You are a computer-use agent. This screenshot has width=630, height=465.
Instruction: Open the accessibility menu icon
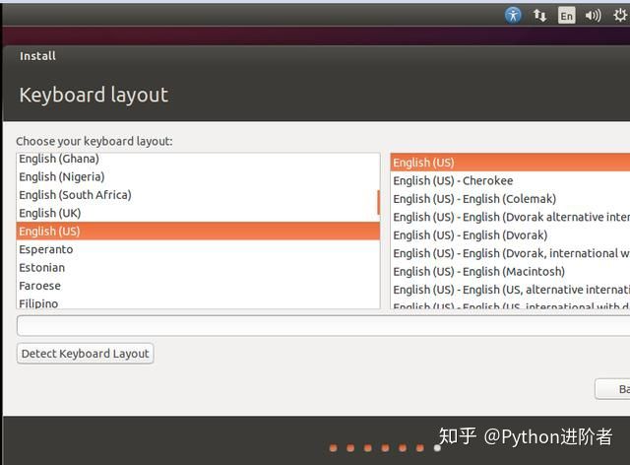(513, 16)
